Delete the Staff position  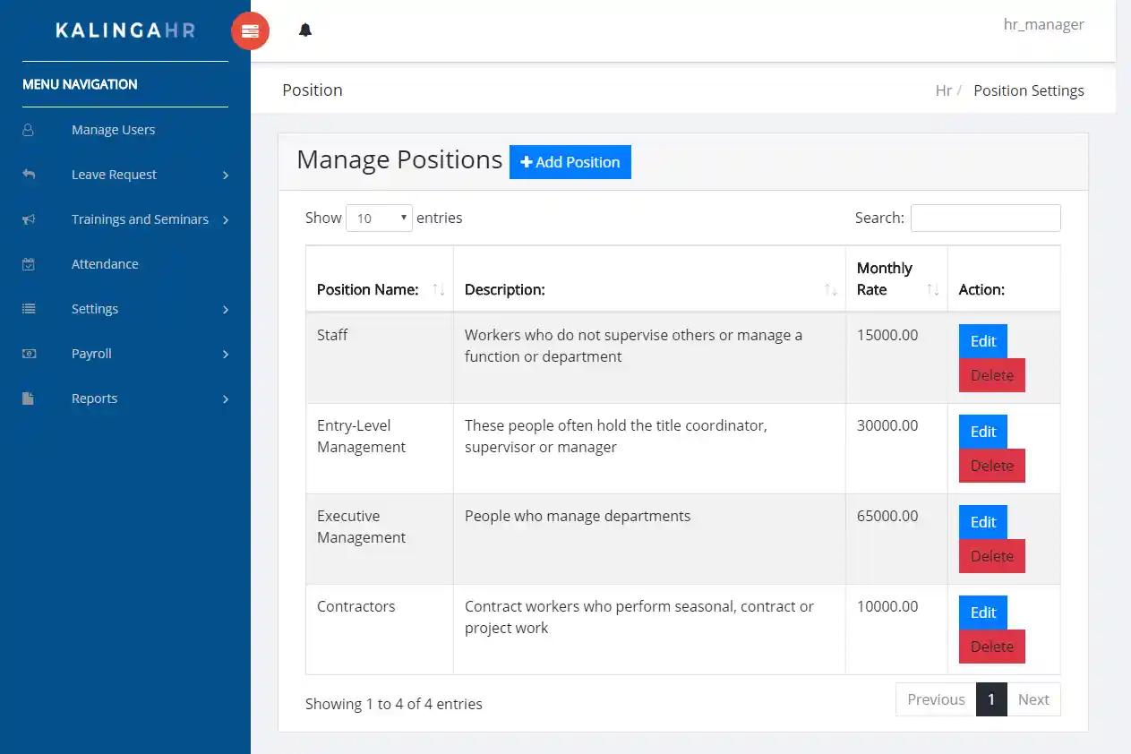point(992,375)
